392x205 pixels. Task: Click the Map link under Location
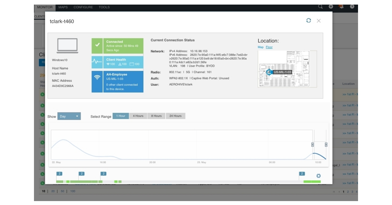click(260, 47)
